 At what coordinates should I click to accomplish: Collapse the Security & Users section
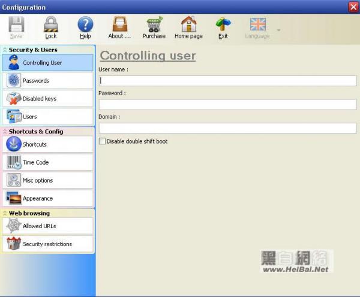(x=5, y=50)
